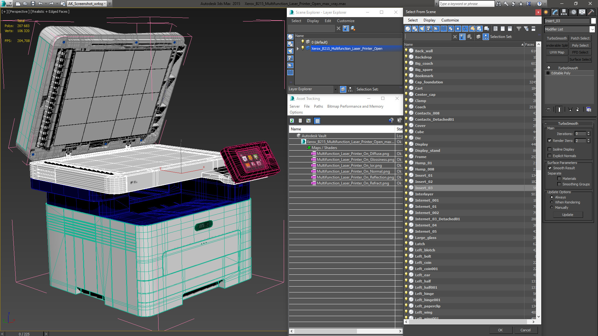Click Select None icon in Select From Scene
The width and height of the screenshot is (598, 336).
pyautogui.click(x=503, y=29)
